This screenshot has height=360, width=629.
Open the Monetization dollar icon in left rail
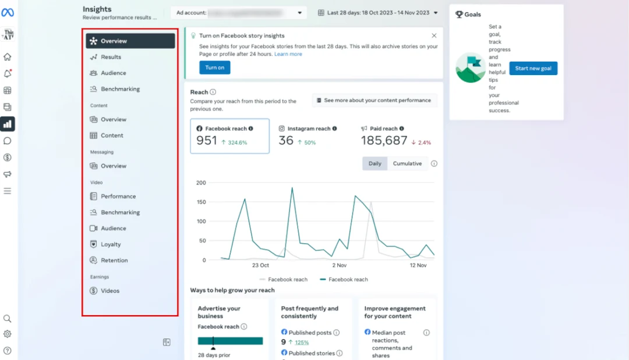click(x=7, y=158)
